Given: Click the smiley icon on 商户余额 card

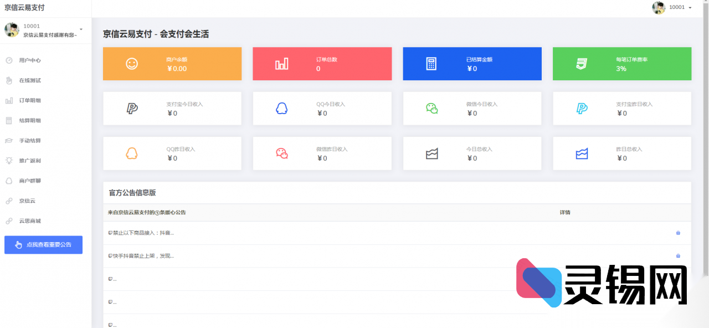Looking at the screenshot, I should click(x=131, y=64).
